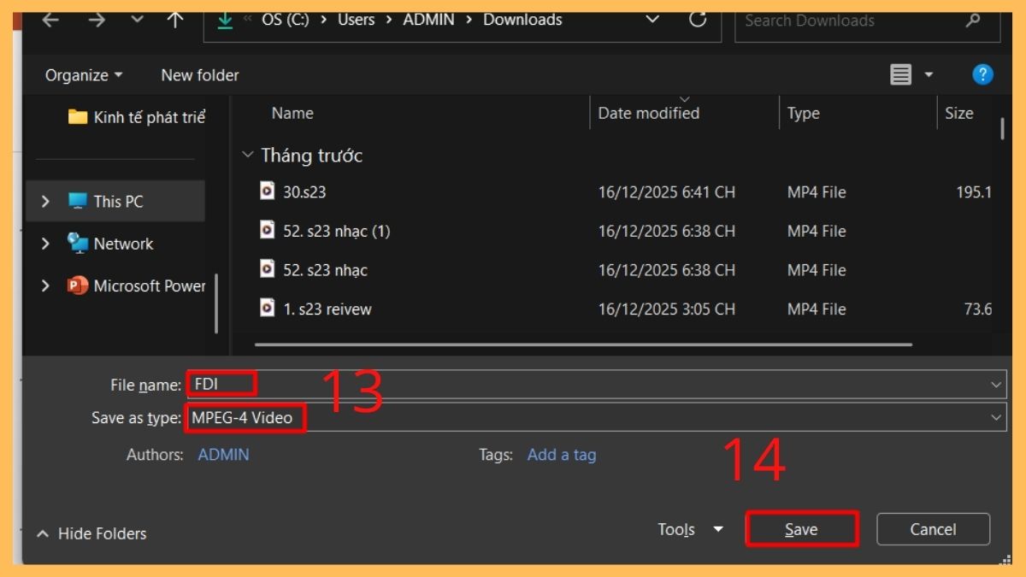The image size is (1026, 577).
Task: Select the Kinh tế phát triể folder
Action: coord(137,117)
